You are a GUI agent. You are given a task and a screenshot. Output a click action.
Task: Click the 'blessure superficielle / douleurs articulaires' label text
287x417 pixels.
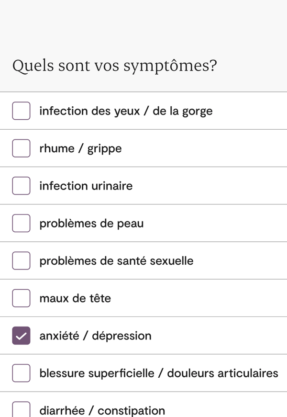coord(159,373)
